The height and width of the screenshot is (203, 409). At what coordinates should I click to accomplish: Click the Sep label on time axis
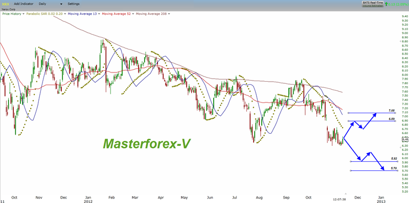[286, 197]
